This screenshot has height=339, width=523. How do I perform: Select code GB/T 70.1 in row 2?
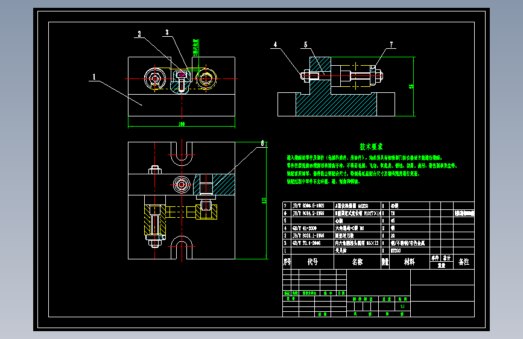pos(306,243)
